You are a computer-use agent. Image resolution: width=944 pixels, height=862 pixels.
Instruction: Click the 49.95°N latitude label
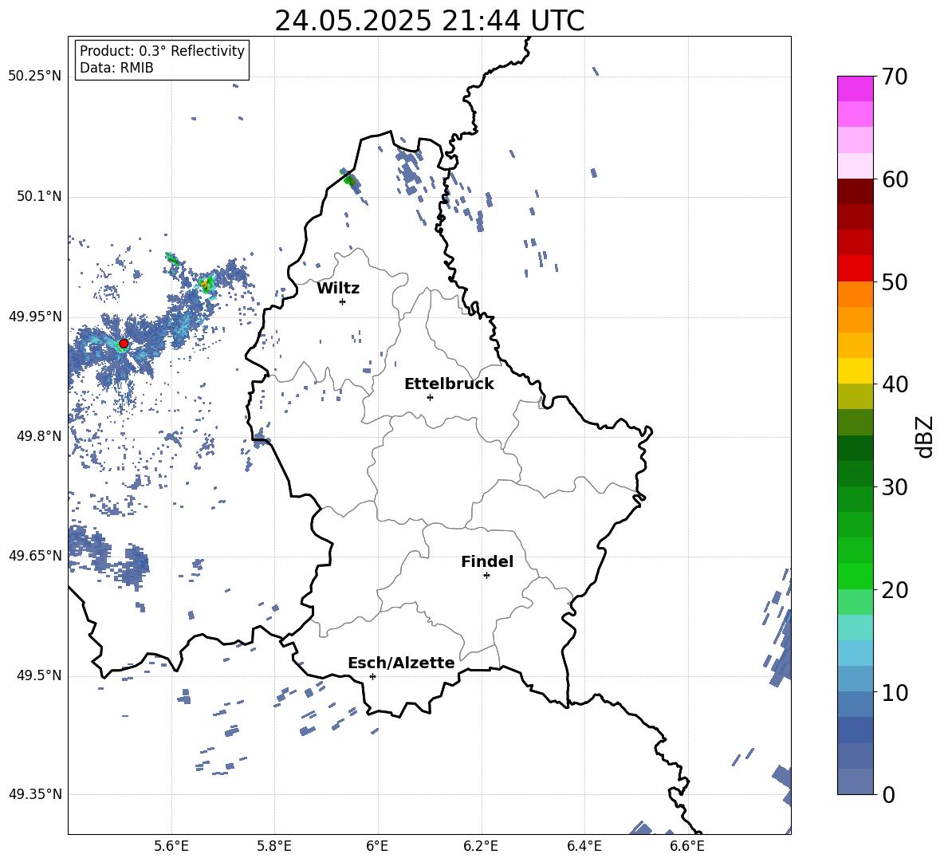coord(35,317)
